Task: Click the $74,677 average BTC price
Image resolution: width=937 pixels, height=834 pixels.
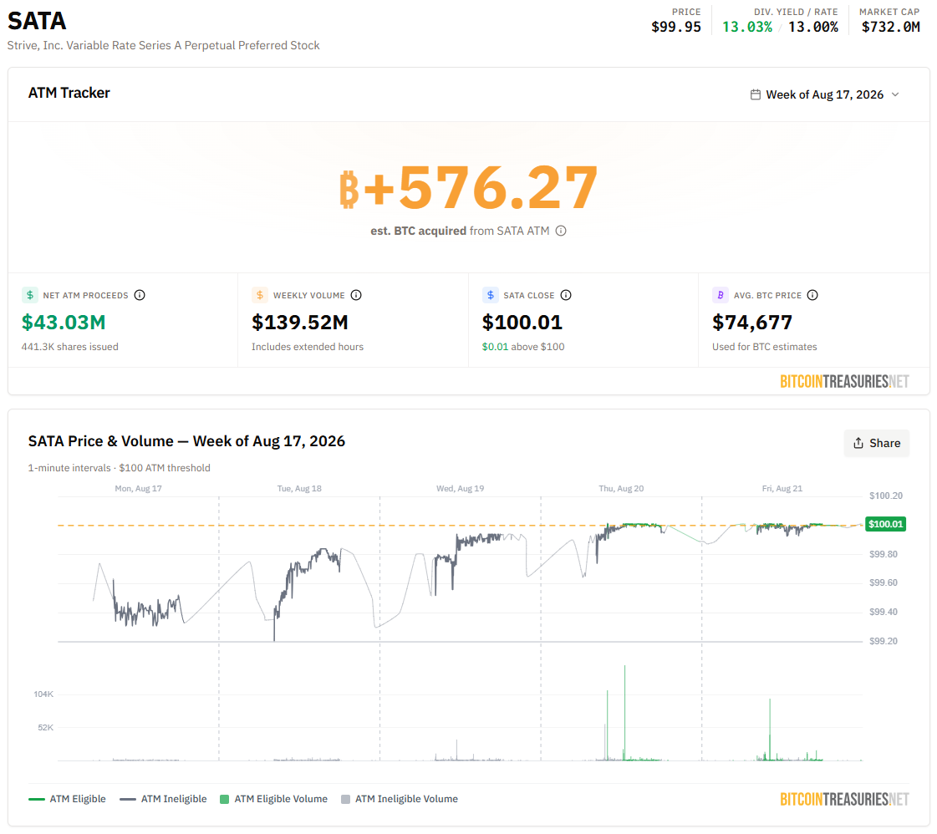Action: pyautogui.click(x=752, y=323)
